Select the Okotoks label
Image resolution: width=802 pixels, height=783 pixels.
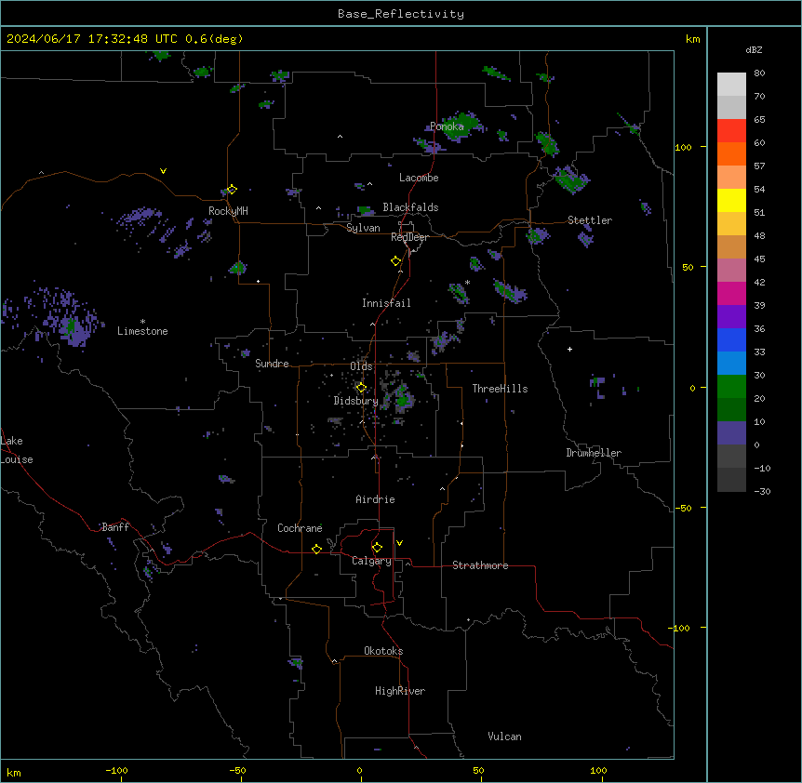coord(383,651)
